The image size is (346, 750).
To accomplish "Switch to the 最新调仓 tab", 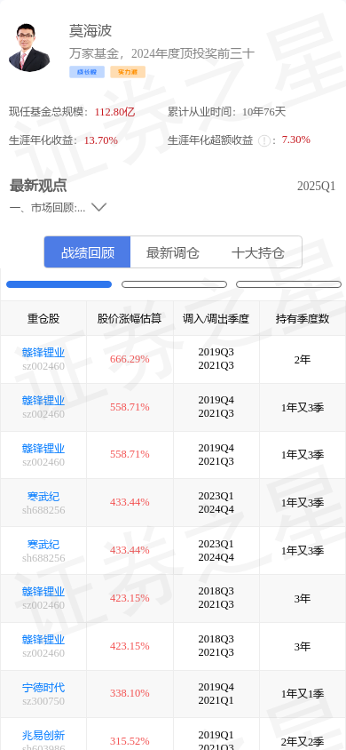I will [173, 252].
